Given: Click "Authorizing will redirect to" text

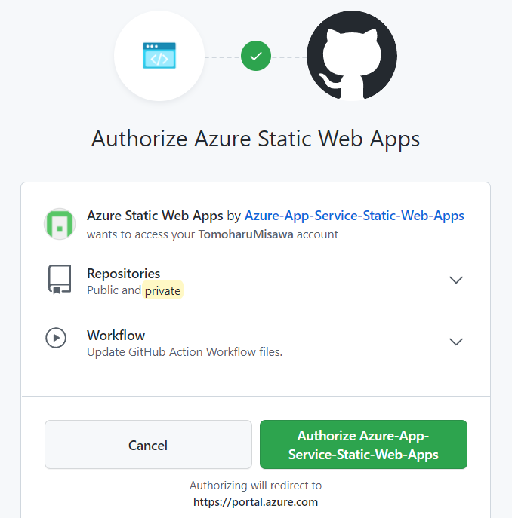Looking at the screenshot, I should coord(255,486).
